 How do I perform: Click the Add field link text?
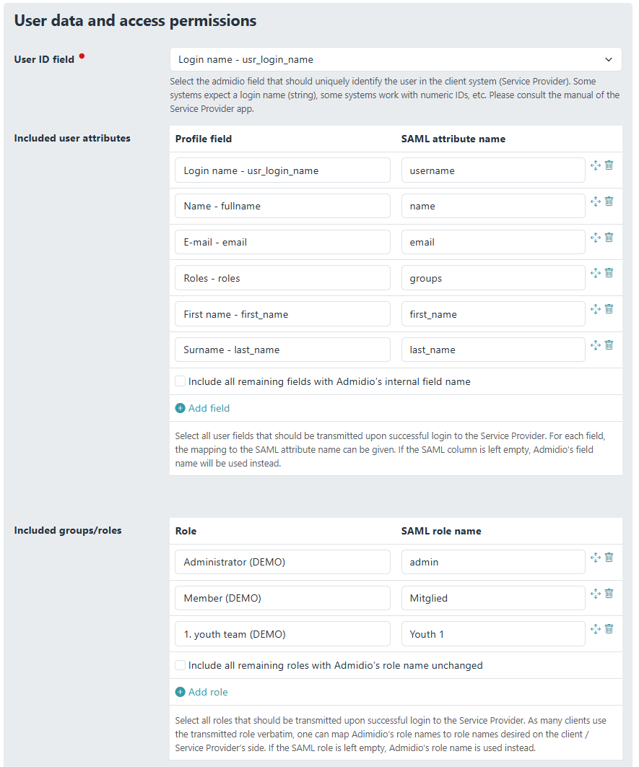coord(209,408)
